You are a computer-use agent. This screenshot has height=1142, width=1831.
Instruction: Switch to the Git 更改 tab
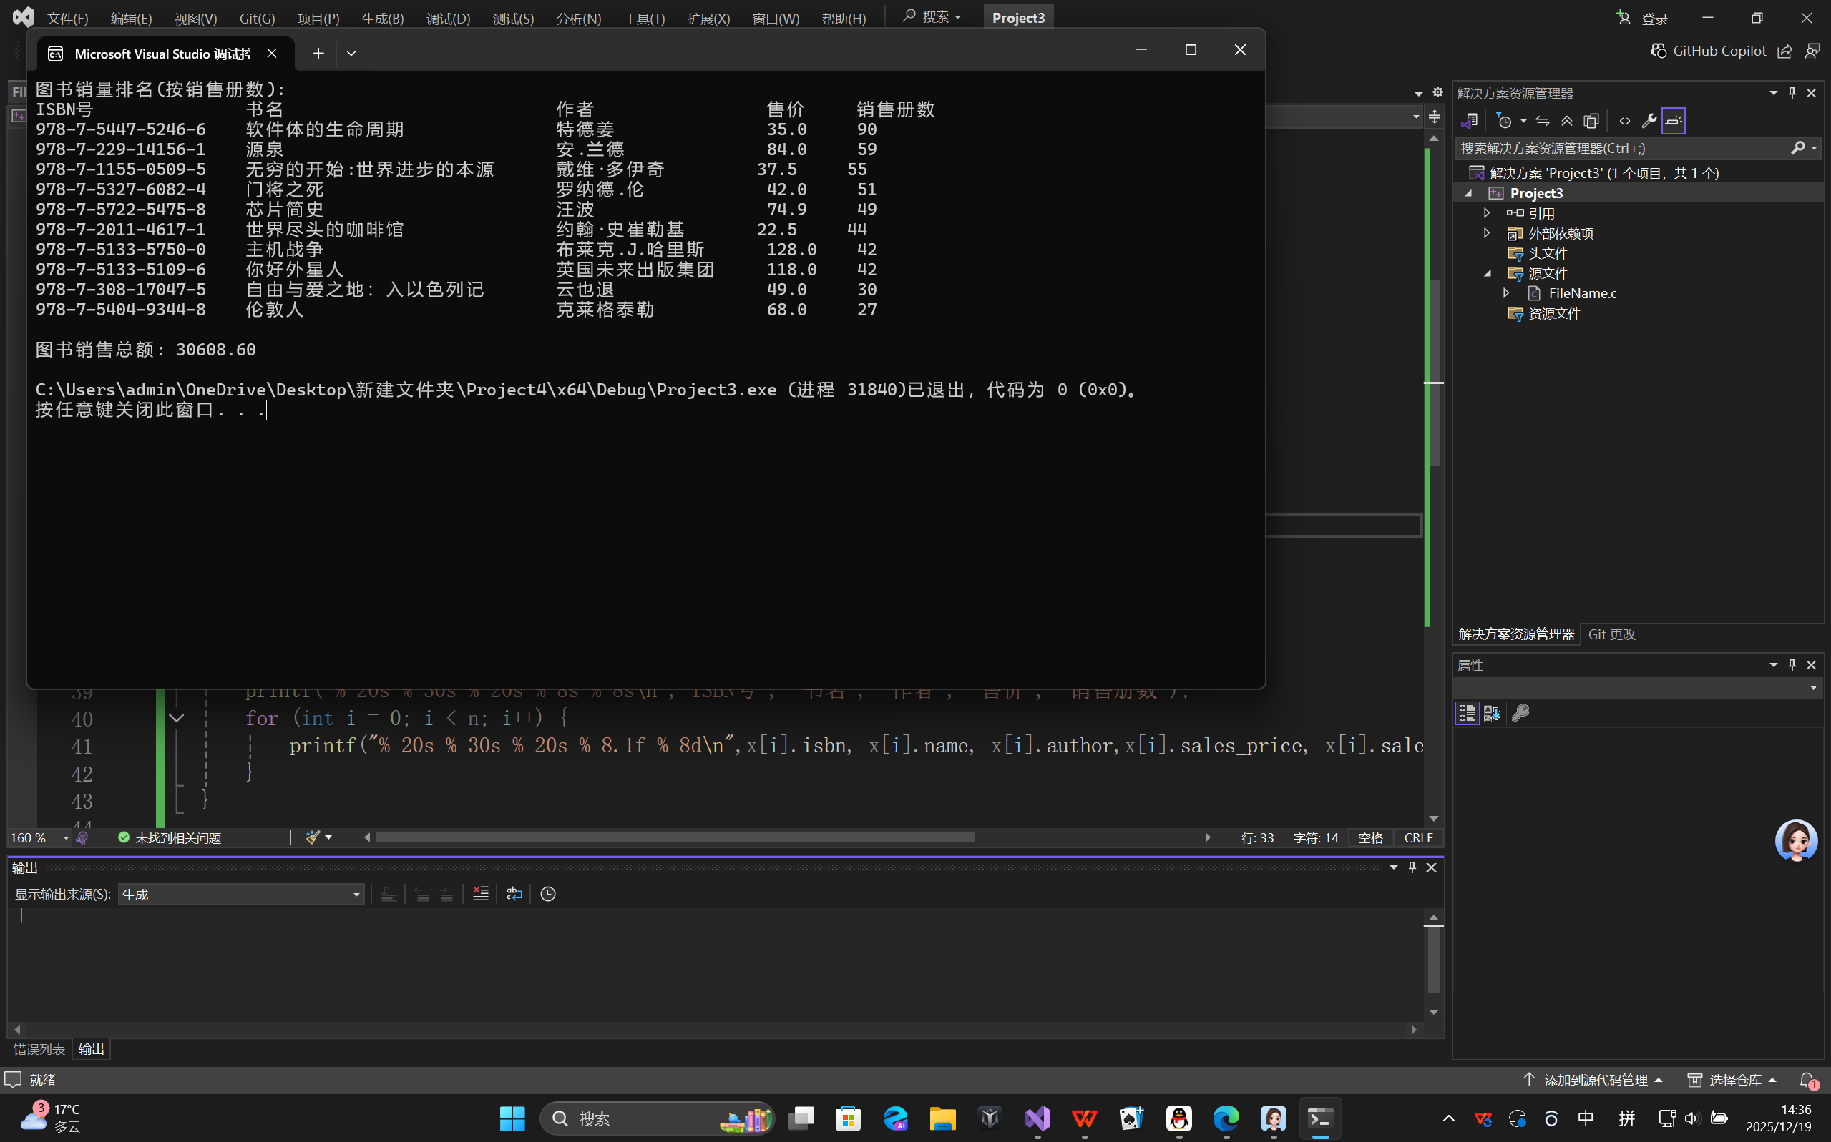click(x=1611, y=634)
